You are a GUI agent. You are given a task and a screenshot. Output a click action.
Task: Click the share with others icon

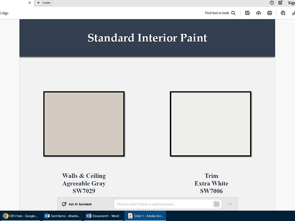(x=283, y=13)
